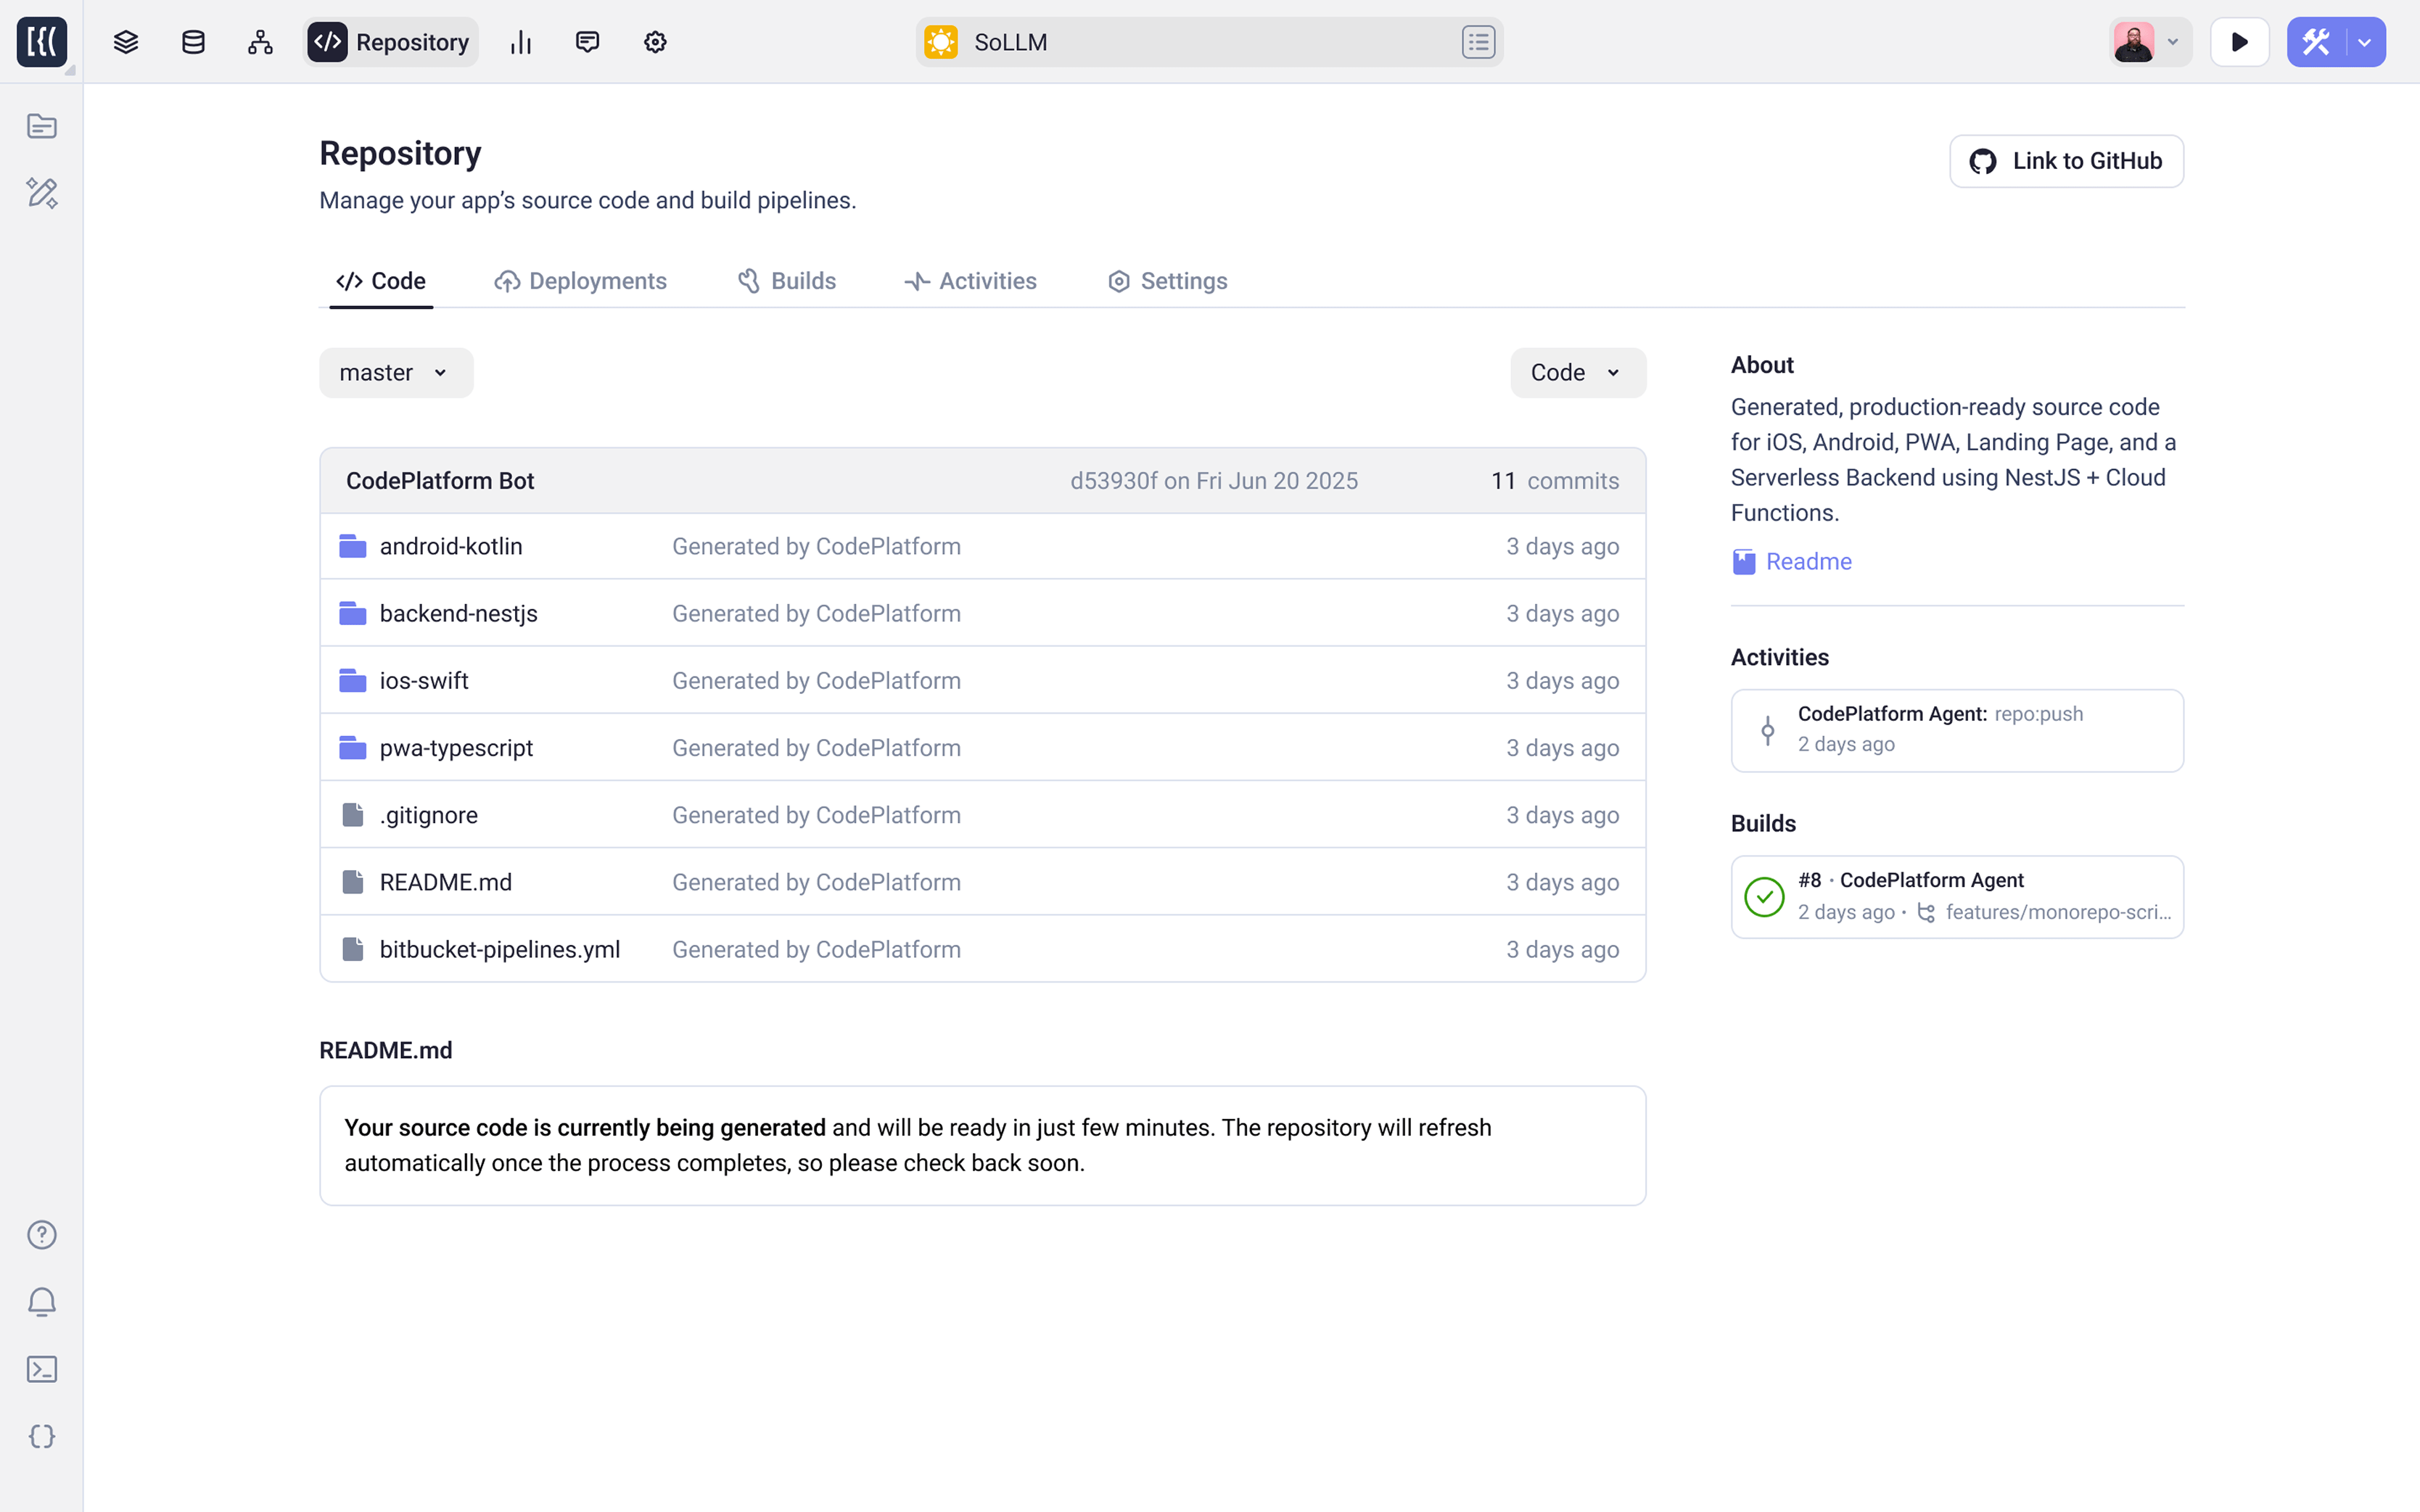Click the analytics bar-chart icon

point(520,41)
